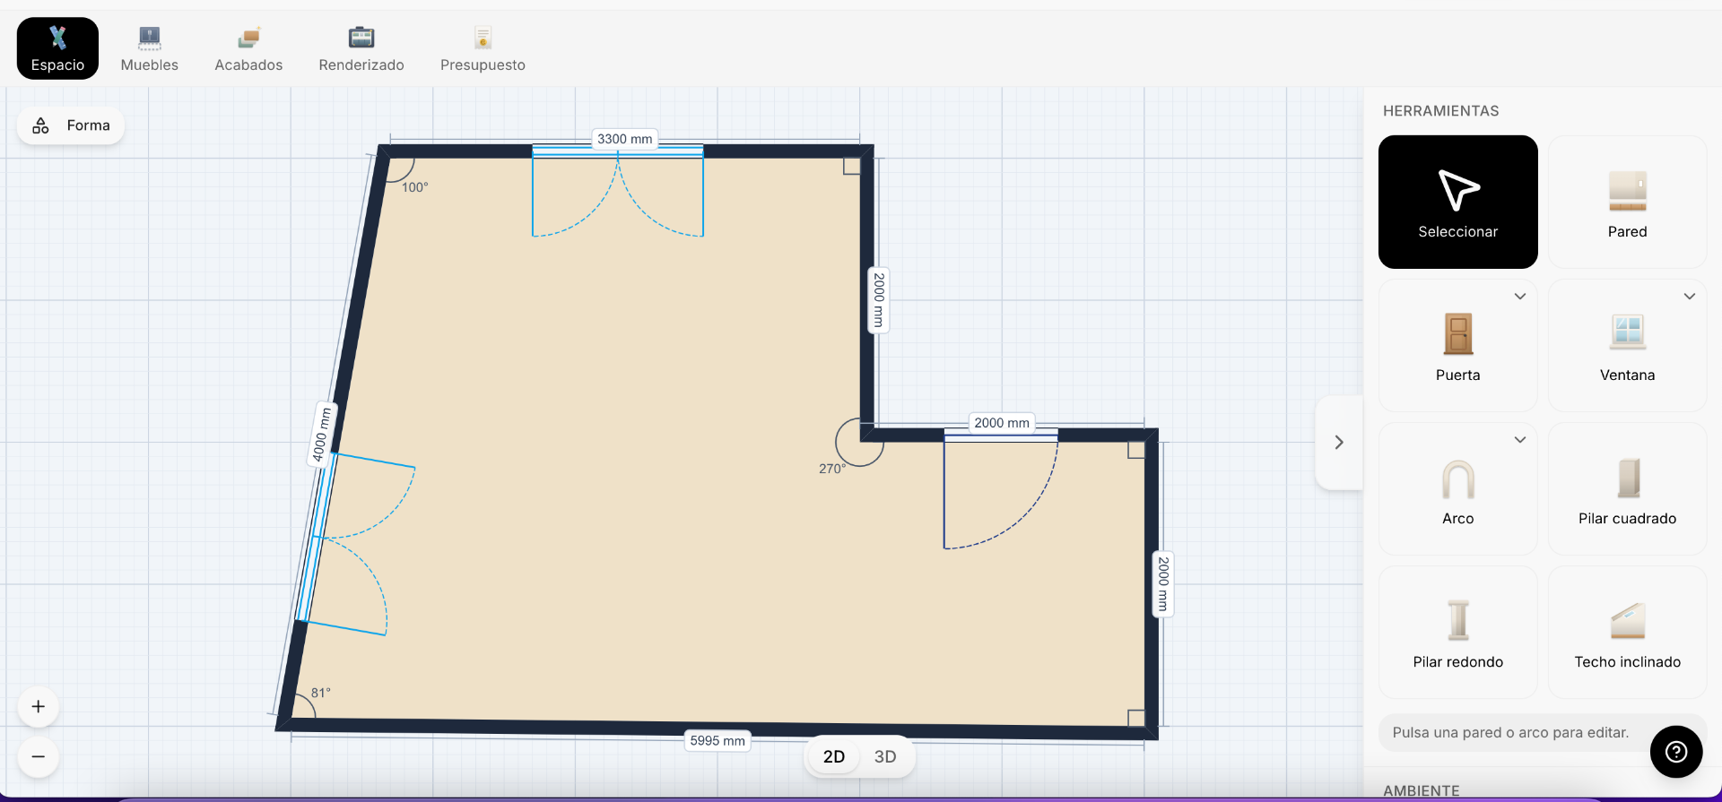Click the 5995 mm dimension label
This screenshot has height=802, width=1722.
point(717,741)
